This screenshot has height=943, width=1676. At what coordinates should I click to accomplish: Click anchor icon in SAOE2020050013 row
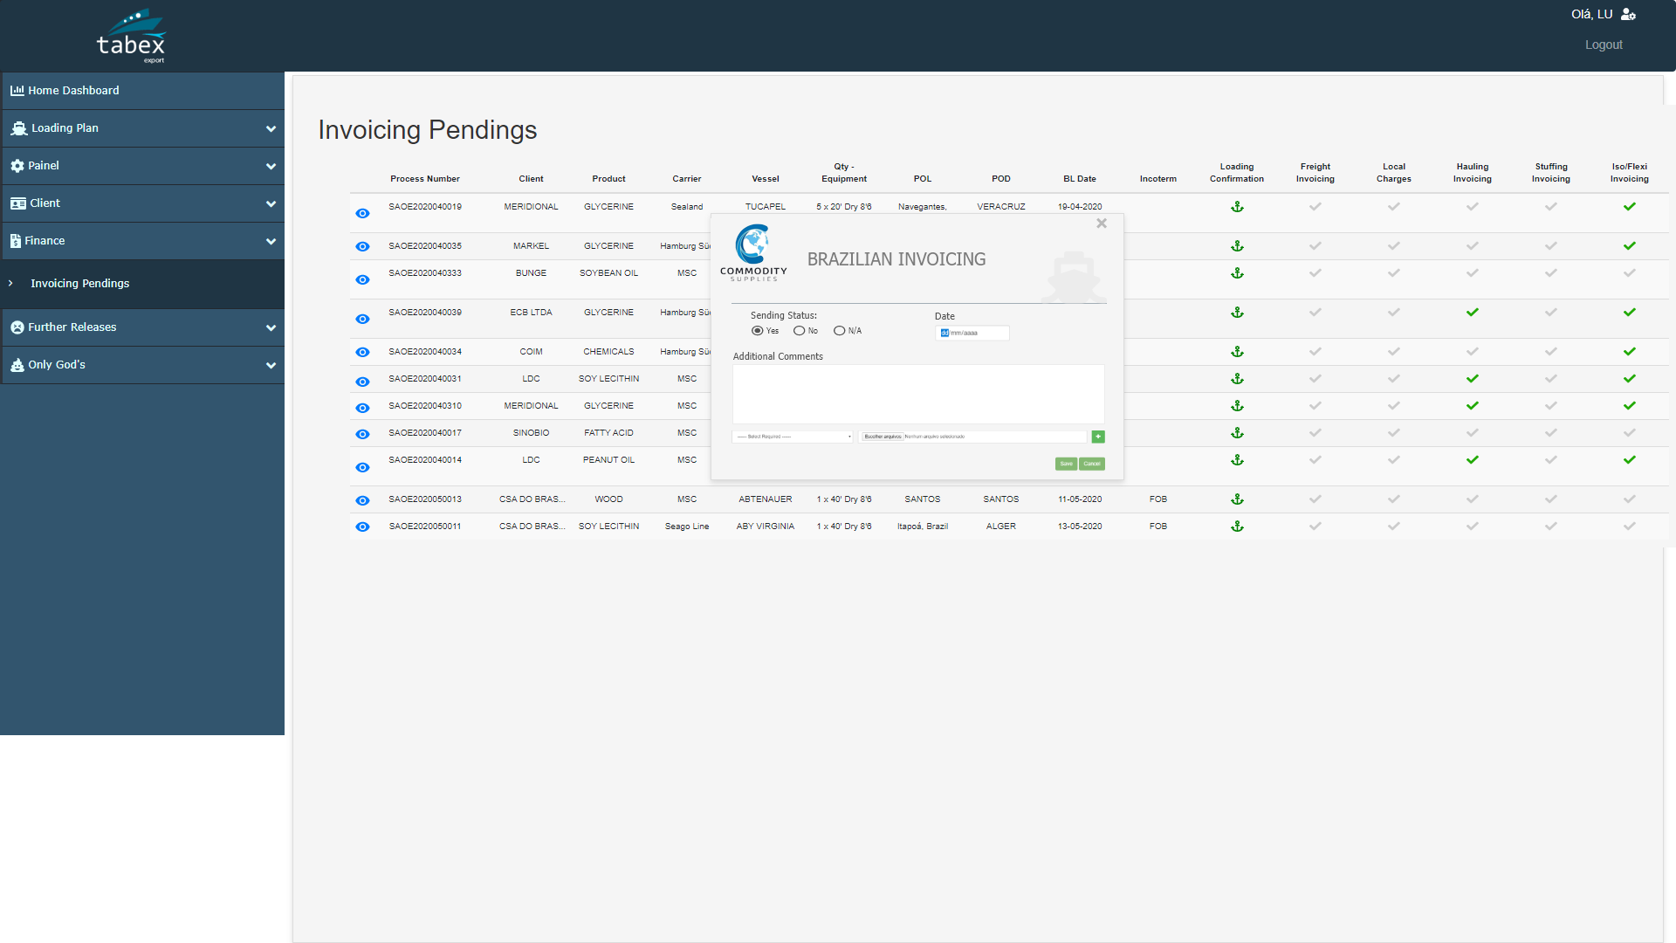tap(1236, 499)
